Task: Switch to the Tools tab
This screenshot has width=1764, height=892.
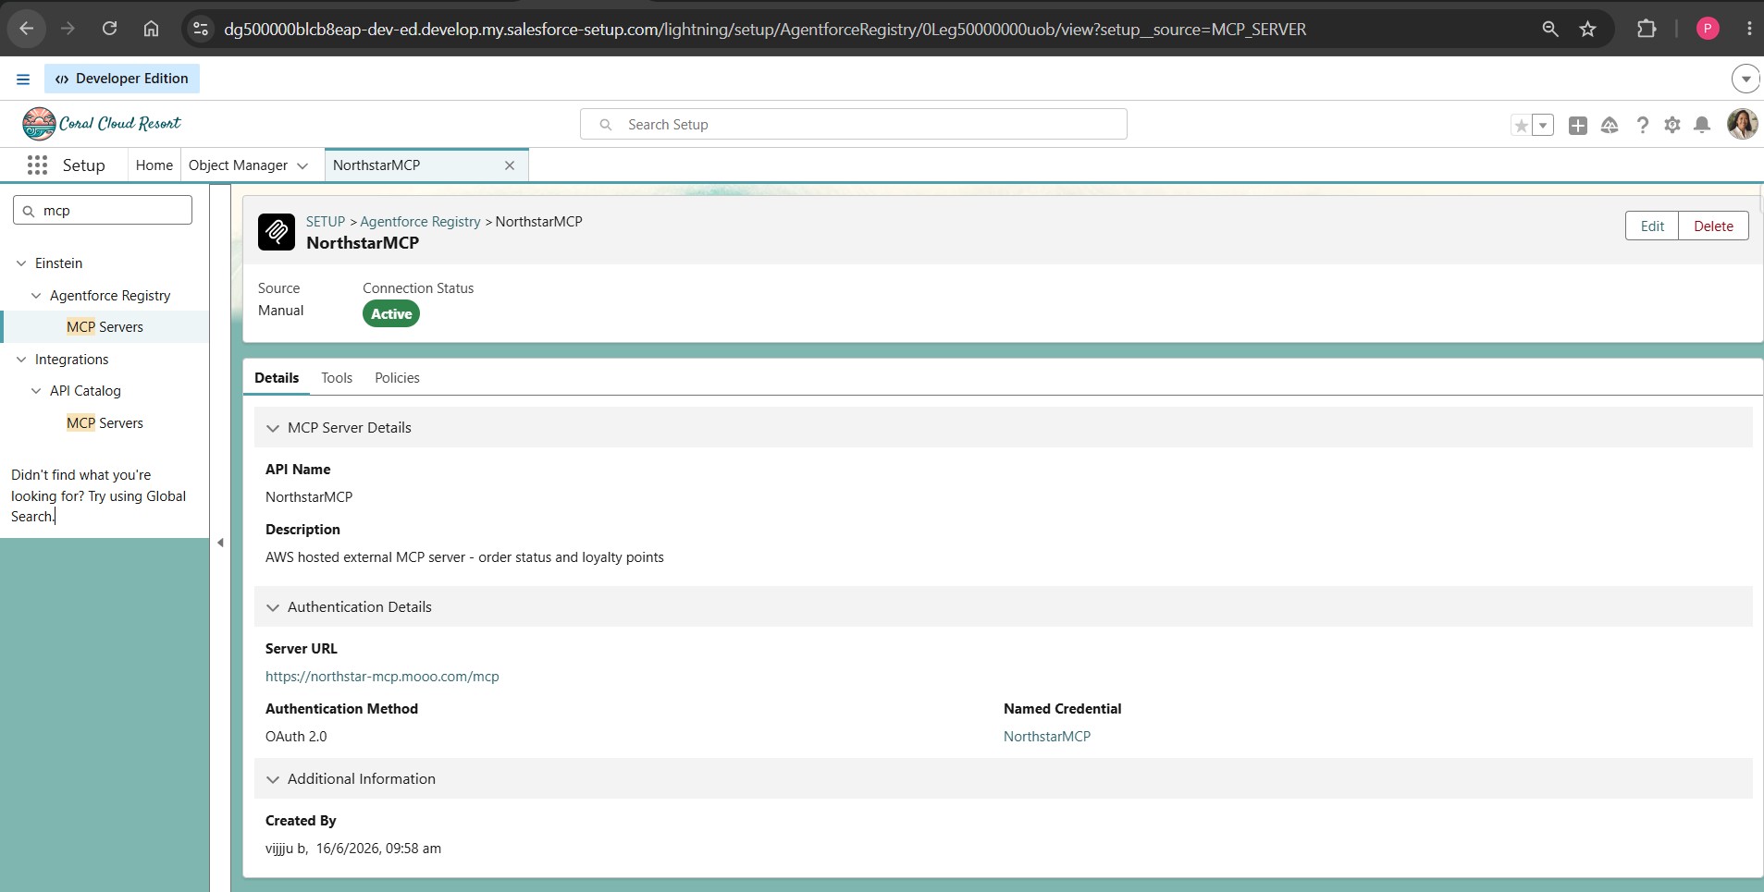Action: pyautogui.click(x=337, y=378)
